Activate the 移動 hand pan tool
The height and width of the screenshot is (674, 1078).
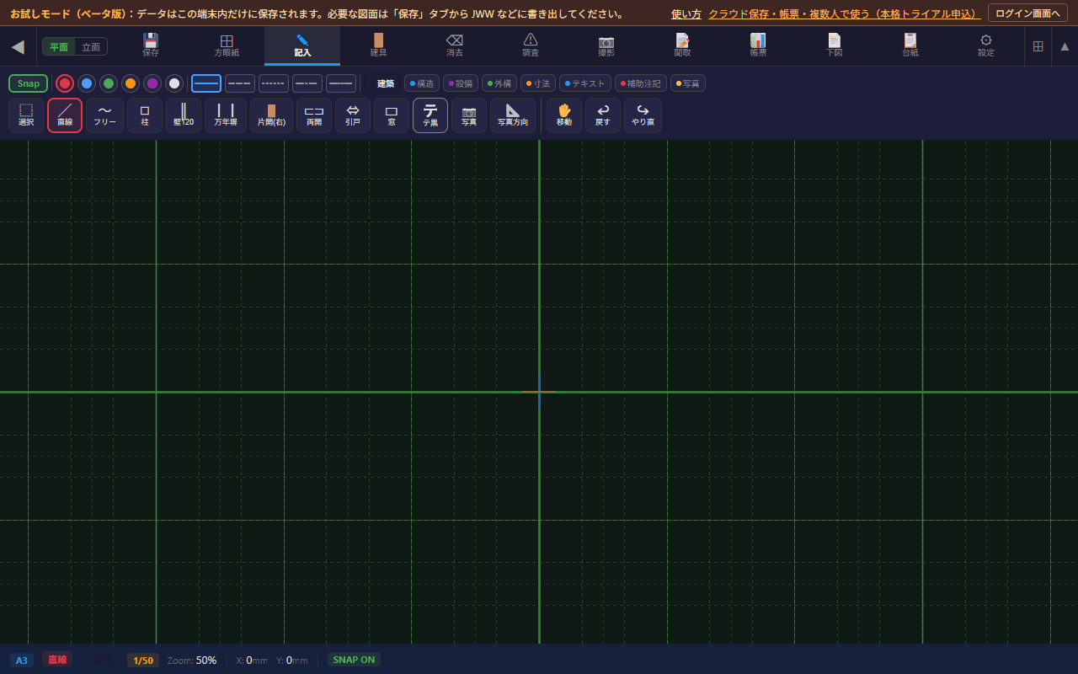click(564, 115)
